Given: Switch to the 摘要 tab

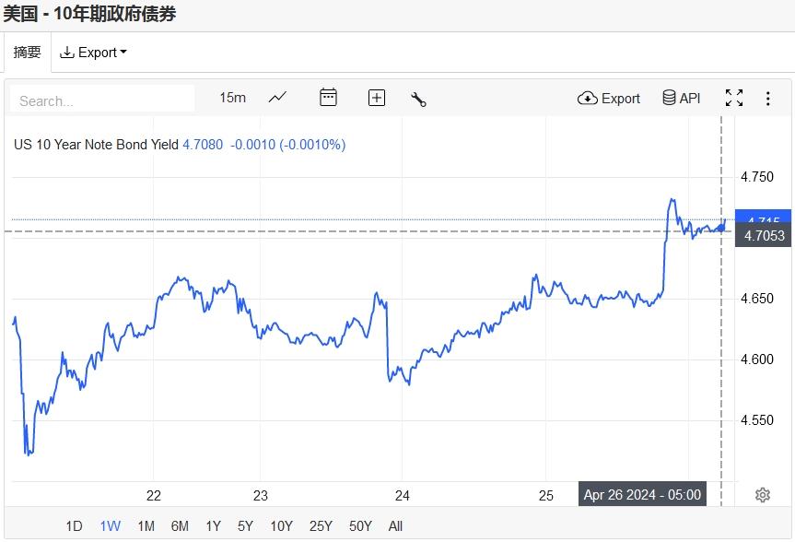Looking at the screenshot, I should coord(27,53).
